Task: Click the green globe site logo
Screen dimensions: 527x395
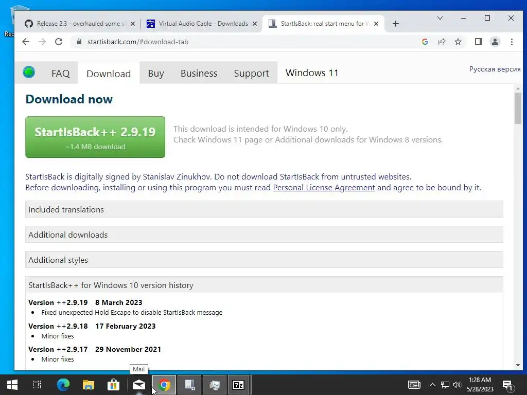Action: tap(29, 72)
